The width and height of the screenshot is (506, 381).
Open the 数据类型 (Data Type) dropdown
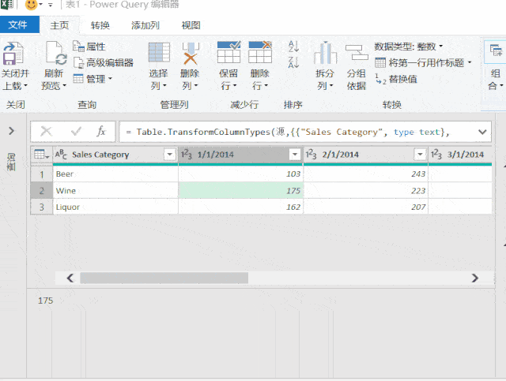coord(409,47)
